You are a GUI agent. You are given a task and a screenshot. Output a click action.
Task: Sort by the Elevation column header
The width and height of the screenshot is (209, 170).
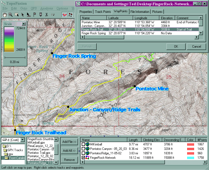[x=167, y=18]
